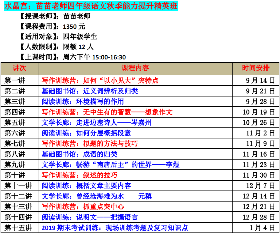Click the 近义词辨析及归类 lesson entry
The width and height of the screenshot is (280, 234).
90,91
